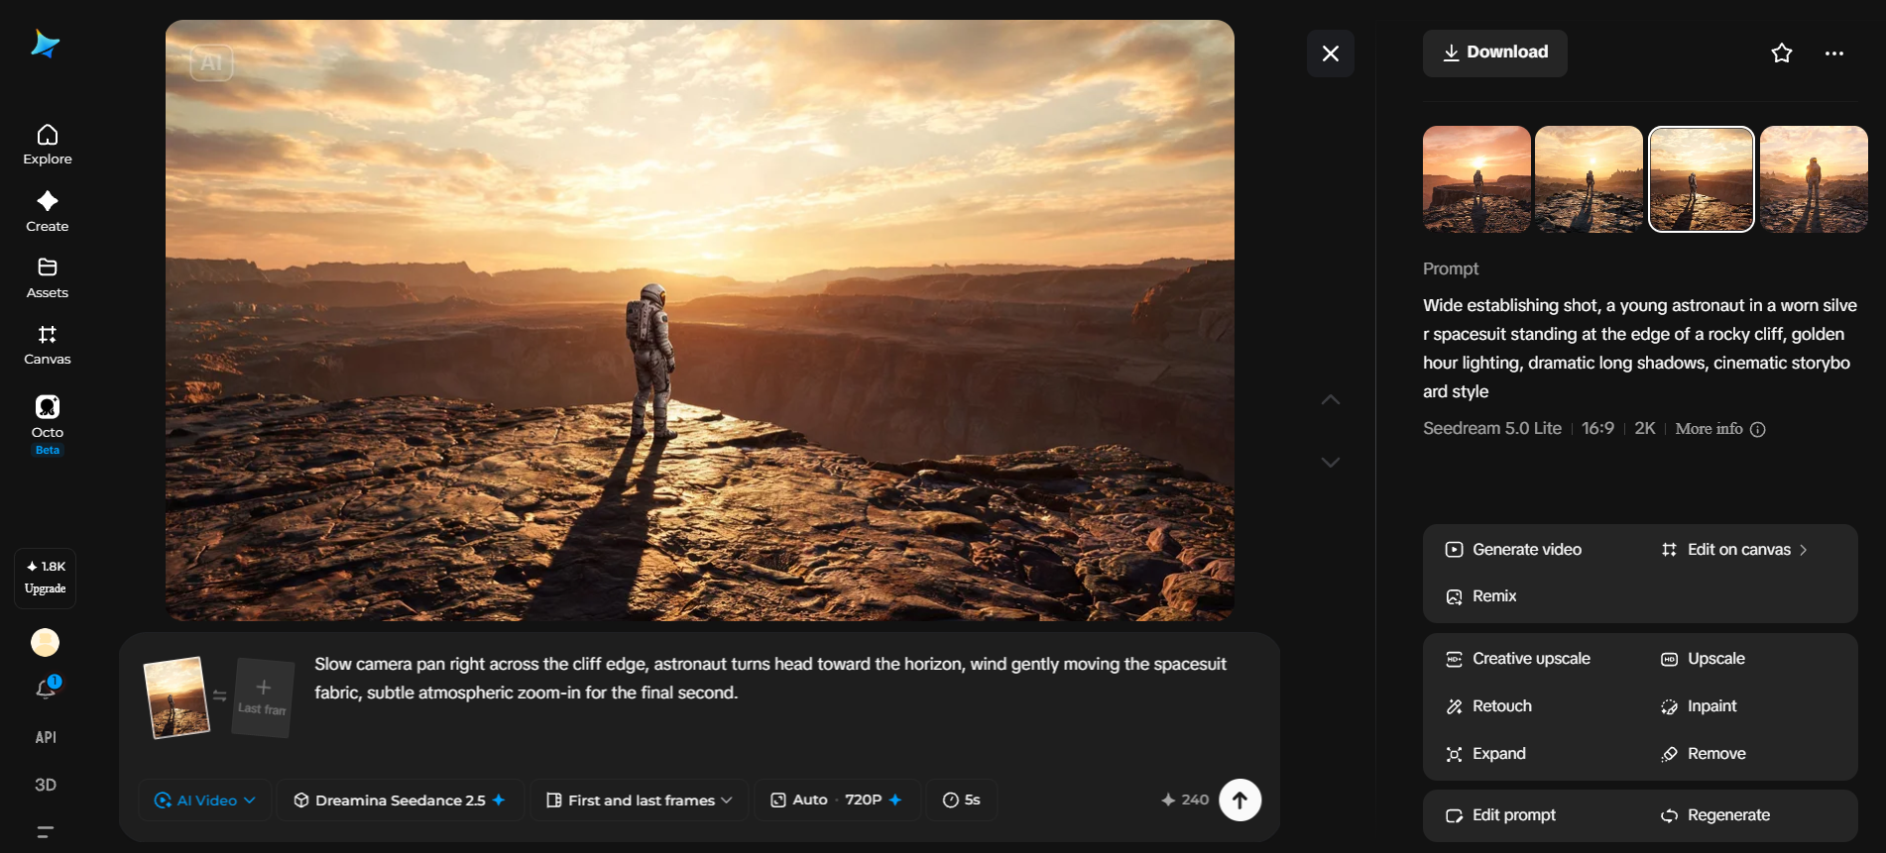Screen dimensions: 1886x853
Task: Open the Inpaint tool
Action: coord(1699,706)
